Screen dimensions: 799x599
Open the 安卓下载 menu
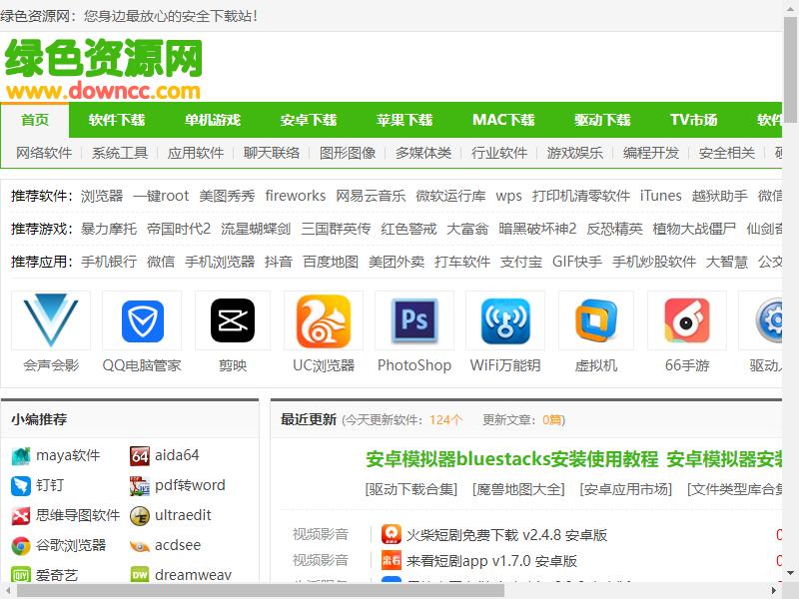(x=309, y=120)
